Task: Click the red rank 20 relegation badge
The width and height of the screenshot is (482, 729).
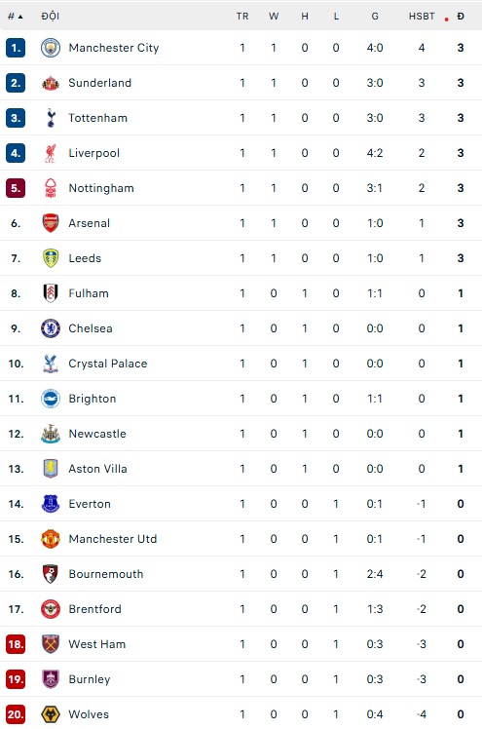Action: (16, 714)
